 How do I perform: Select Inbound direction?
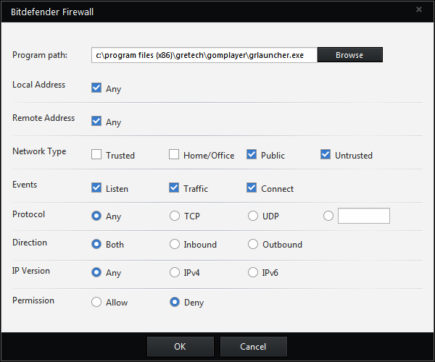pos(174,244)
